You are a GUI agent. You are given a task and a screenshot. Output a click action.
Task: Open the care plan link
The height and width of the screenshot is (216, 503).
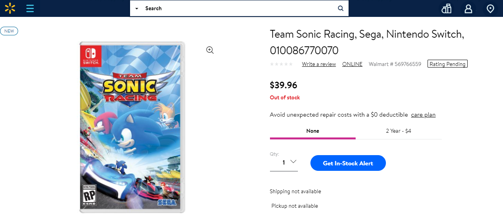tap(423, 115)
